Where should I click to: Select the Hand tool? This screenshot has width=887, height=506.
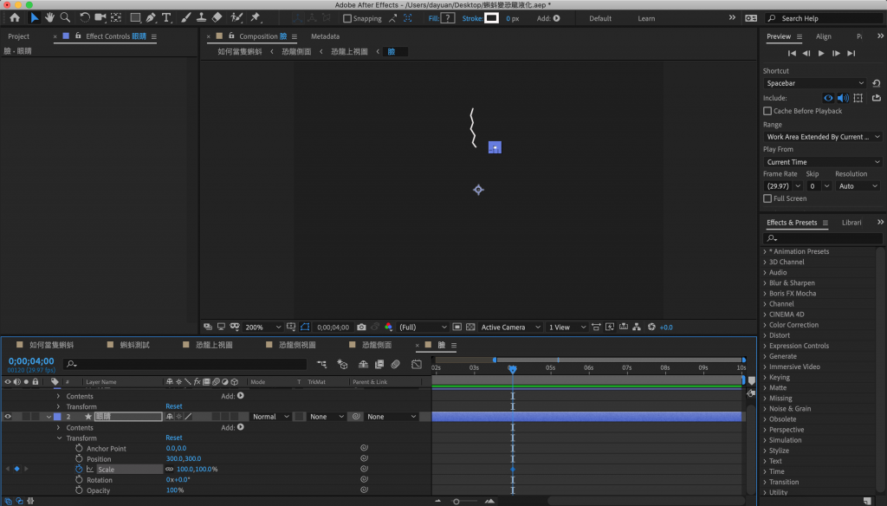pos(49,17)
